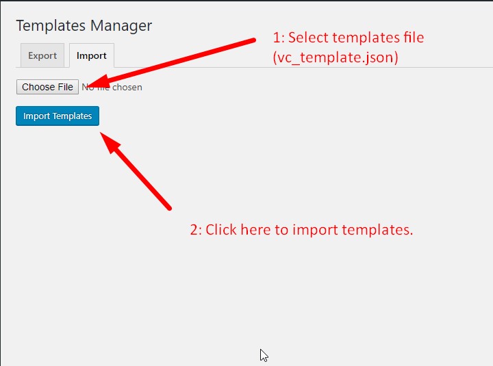The height and width of the screenshot is (366, 493).
Task: Click the number '1:' in the upper annotation
Action: tap(279, 38)
